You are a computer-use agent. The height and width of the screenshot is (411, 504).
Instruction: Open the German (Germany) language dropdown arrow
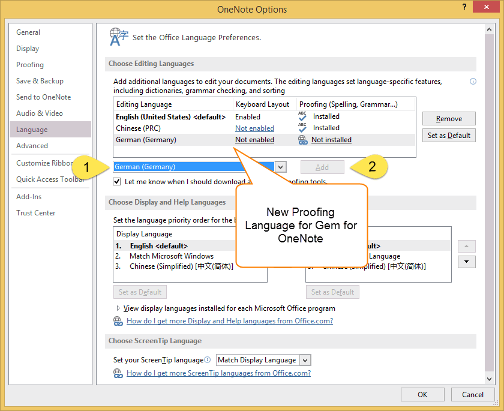(x=281, y=167)
